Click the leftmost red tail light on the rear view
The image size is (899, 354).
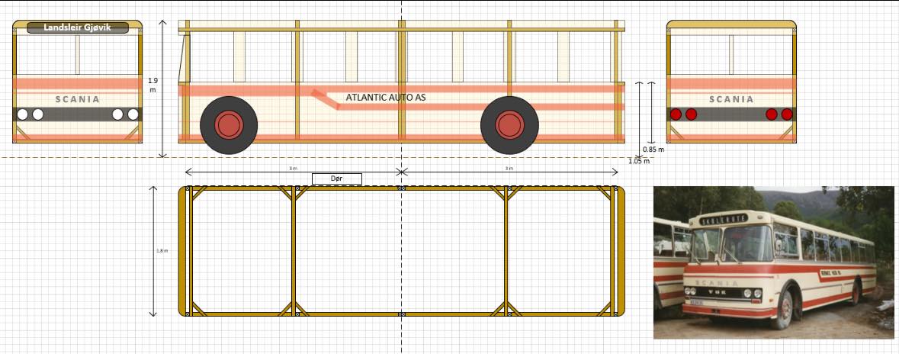tap(676, 114)
